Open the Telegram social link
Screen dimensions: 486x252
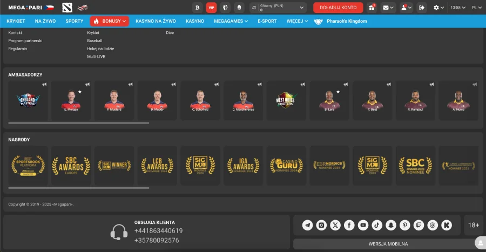point(307,225)
